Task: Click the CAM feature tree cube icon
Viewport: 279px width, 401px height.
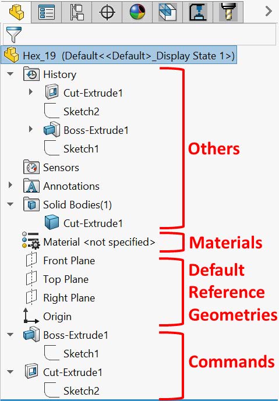Action: click(x=168, y=12)
